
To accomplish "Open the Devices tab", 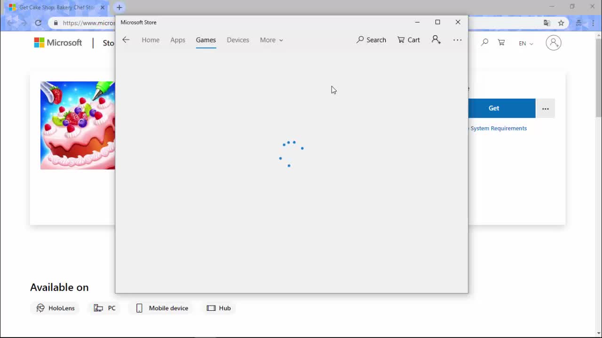I will 238,40.
